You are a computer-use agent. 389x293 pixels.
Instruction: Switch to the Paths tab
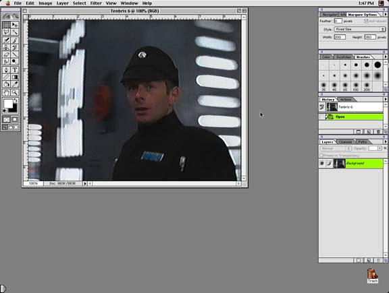363,142
